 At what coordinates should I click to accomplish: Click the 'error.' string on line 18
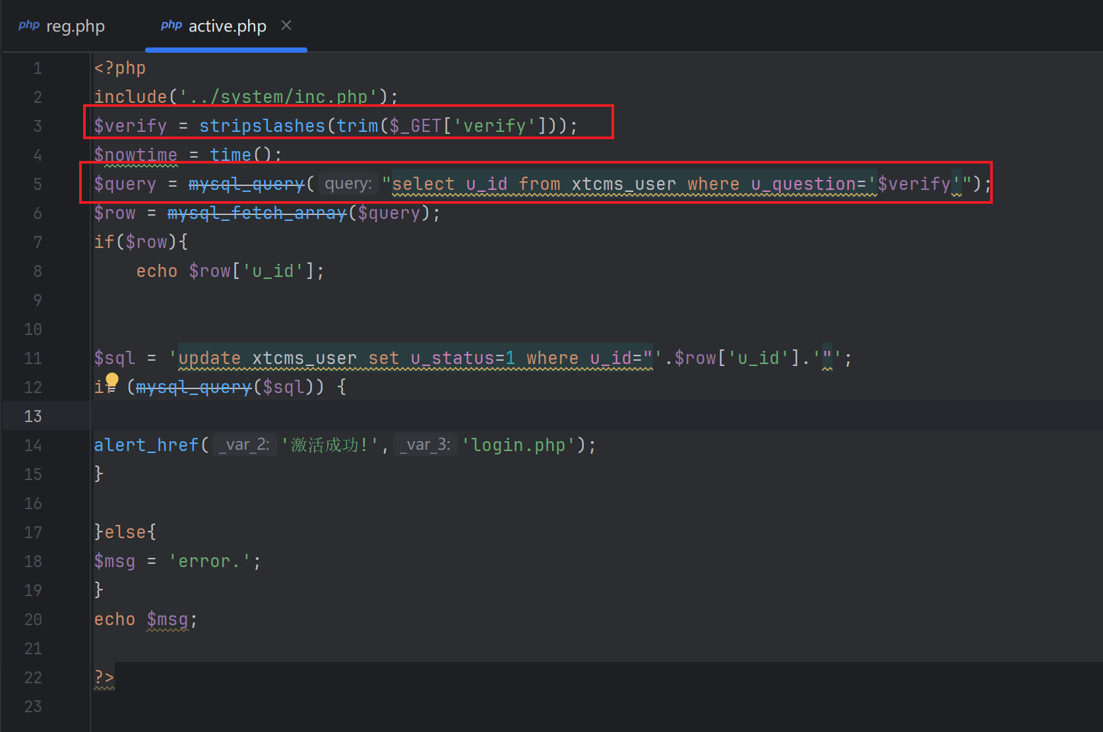coord(210,561)
